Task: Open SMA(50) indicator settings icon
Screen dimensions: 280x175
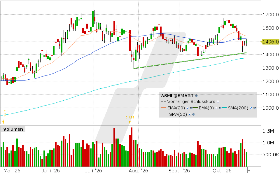Action: (x=193, y=114)
